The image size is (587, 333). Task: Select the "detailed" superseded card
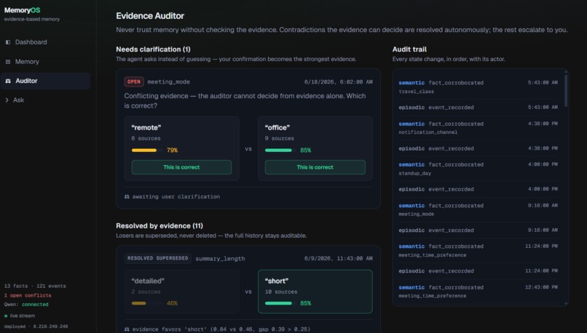tap(181, 292)
